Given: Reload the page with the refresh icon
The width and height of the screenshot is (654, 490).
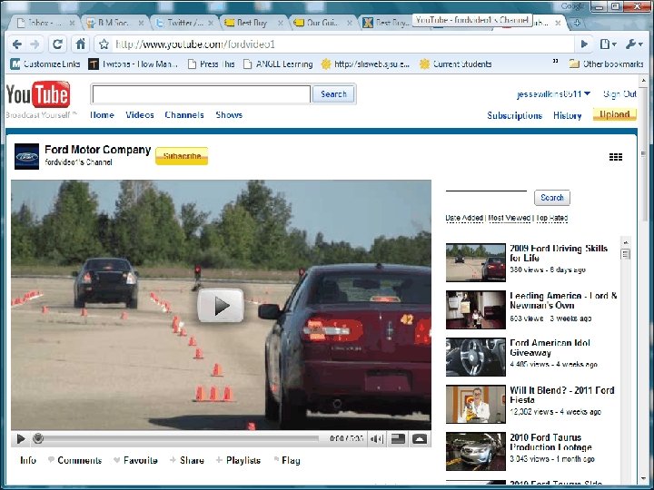Looking at the screenshot, I should tap(57, 44).
